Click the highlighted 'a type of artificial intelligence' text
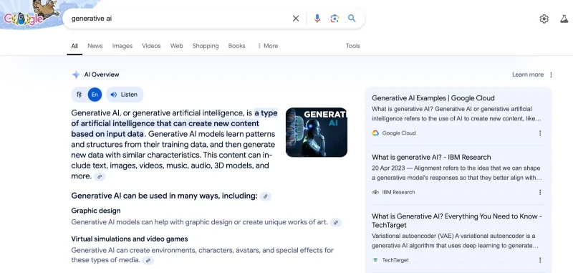The width and height of the screenshot is (573, 273). click(174, 123)
